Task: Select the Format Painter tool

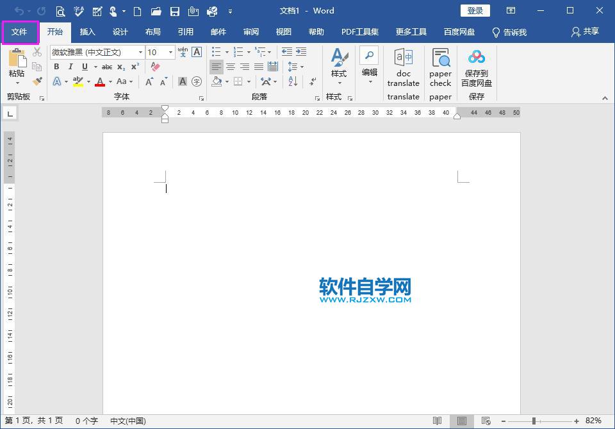Action: 37,81
